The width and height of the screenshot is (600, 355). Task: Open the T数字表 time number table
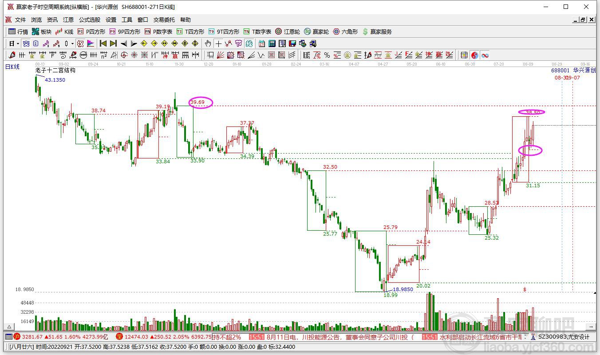(257, 32)
